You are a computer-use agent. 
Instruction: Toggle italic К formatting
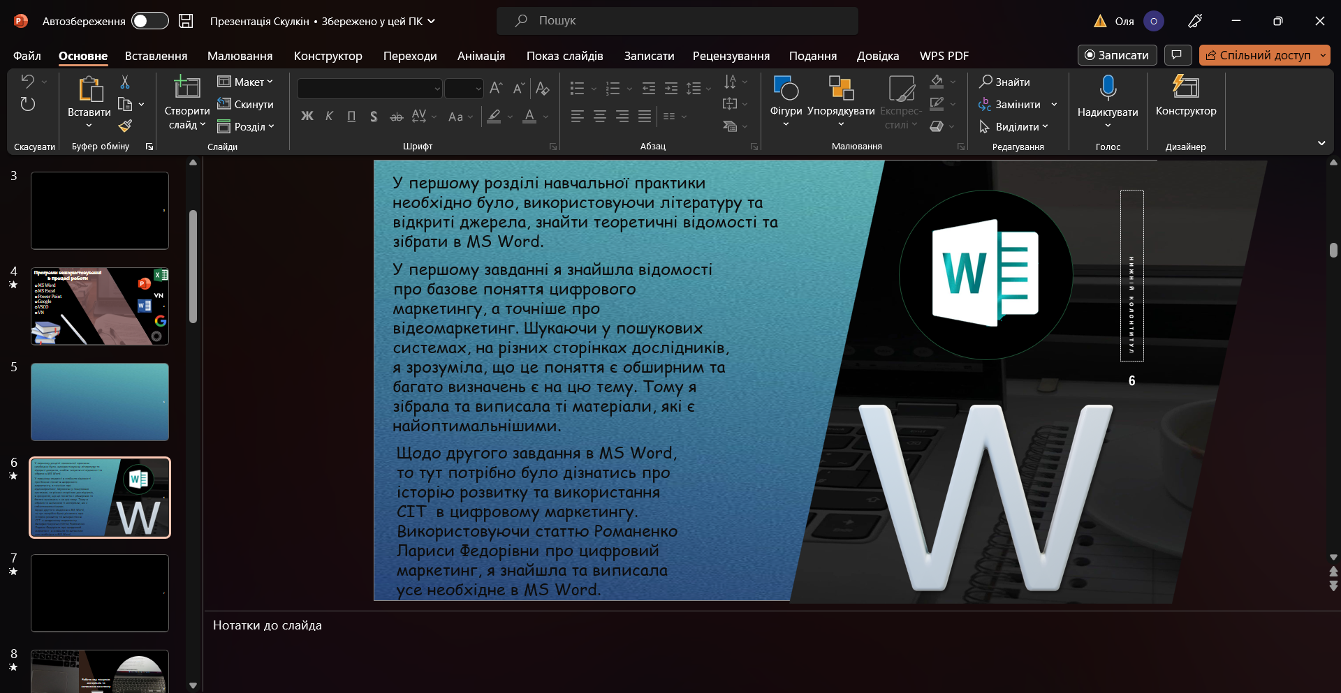coord(329,117)
